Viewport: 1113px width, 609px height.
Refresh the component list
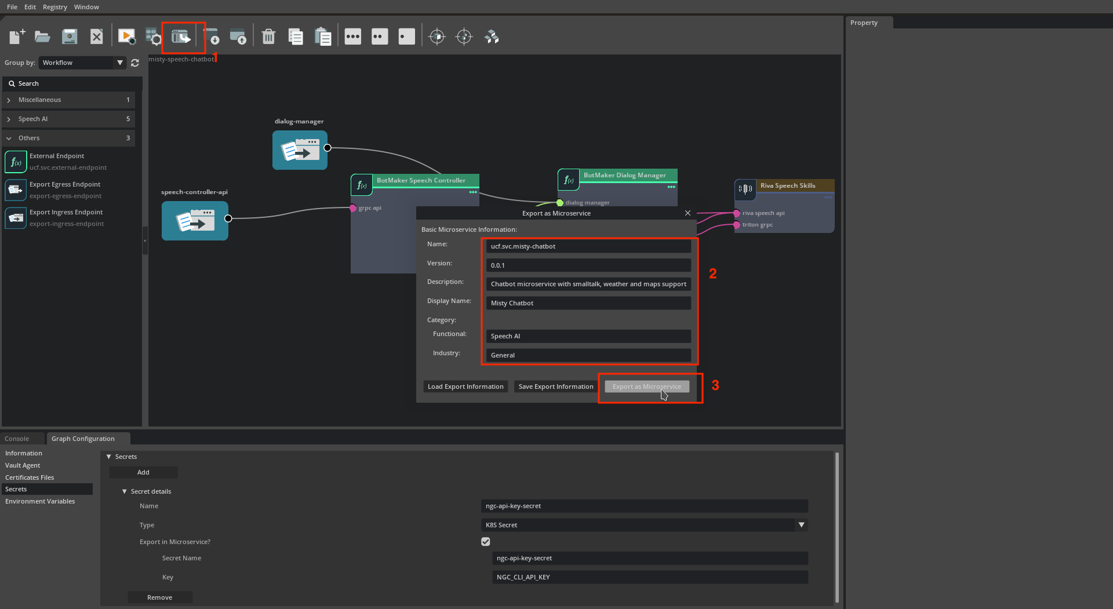pyautogui.click(x=135, y=63)
